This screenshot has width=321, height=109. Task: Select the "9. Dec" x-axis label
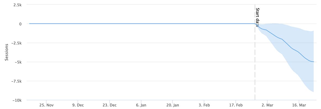pos(78,105)
